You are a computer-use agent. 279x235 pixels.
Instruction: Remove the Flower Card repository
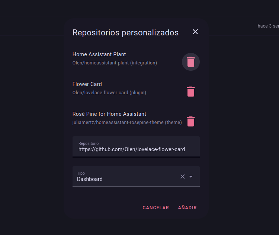tap(191, 92)
